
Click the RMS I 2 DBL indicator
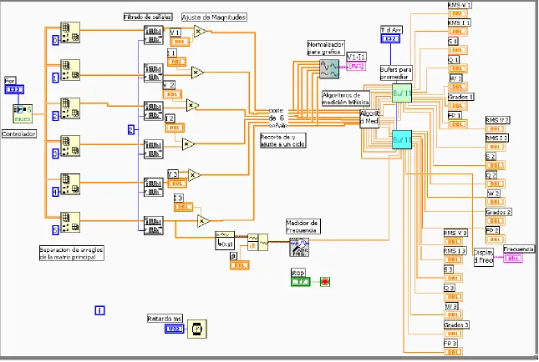point(496,147)
